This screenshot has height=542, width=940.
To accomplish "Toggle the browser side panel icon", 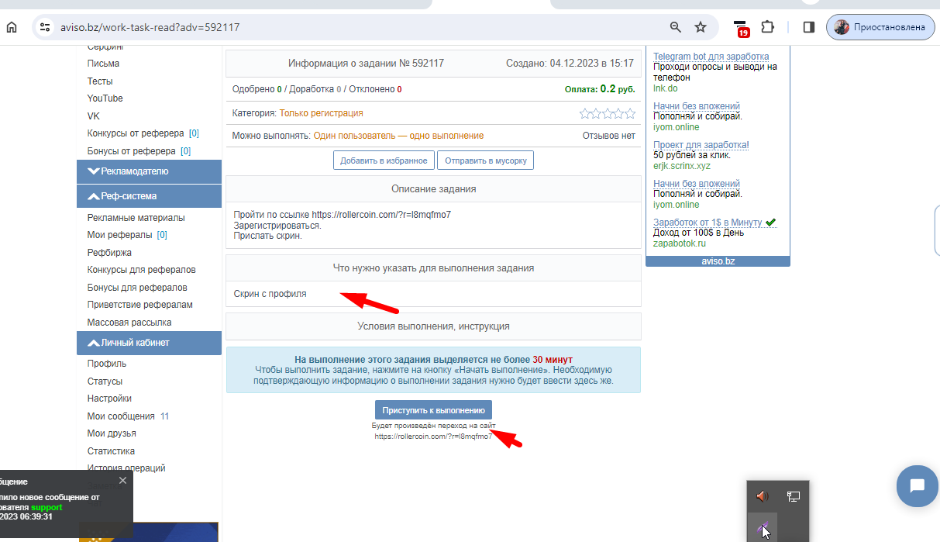I will [x=808, y=27].
